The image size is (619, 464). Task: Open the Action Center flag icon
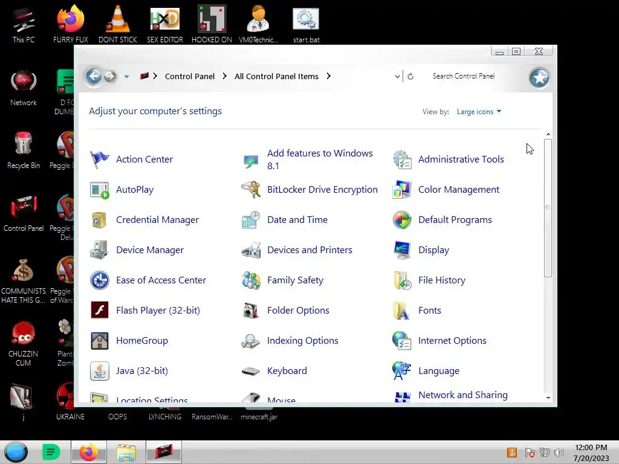tap(100, 159)
